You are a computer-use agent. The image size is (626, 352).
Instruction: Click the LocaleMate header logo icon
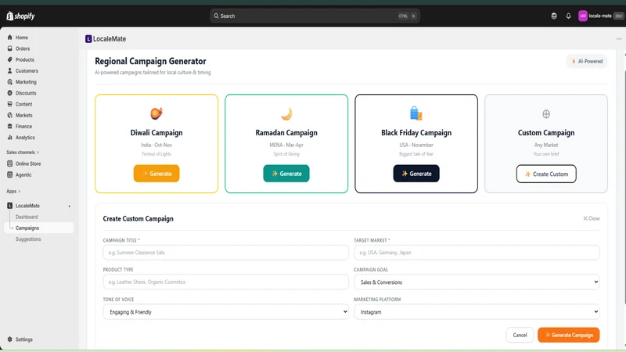88,38
